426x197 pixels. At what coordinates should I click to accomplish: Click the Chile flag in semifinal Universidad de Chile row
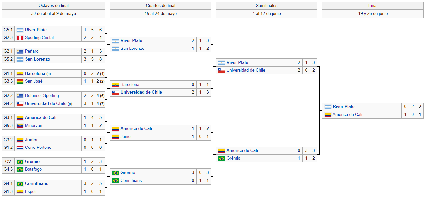pos(222,70)
